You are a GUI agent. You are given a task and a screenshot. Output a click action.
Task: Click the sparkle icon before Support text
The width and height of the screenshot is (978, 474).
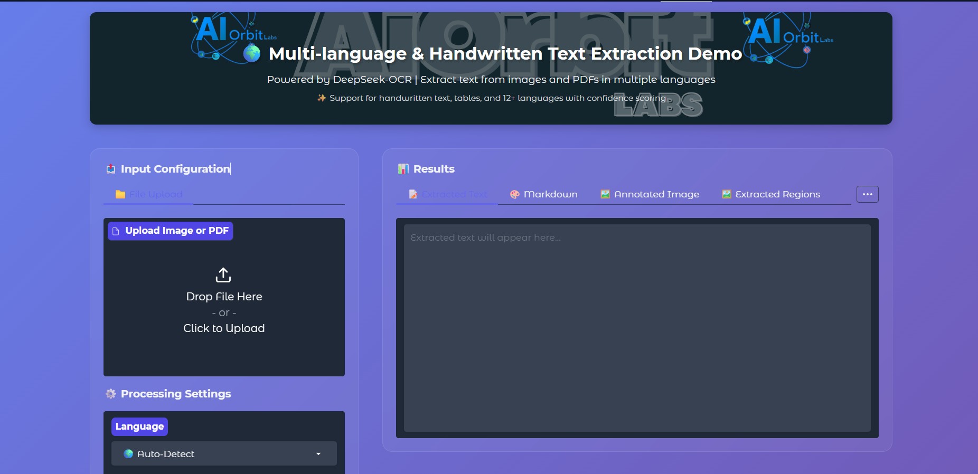pyautogui.click(x=322, y=98)
